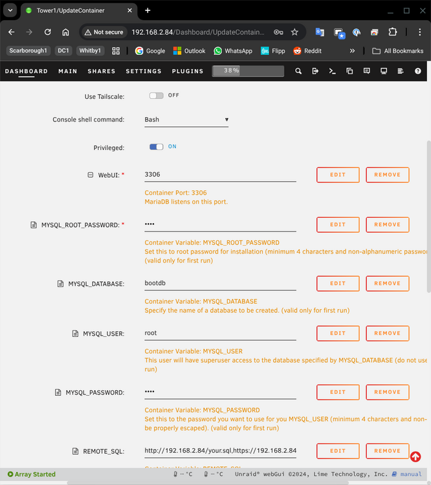Open the Plugins menu item
431x485 pixels.
tap(188, 71)
